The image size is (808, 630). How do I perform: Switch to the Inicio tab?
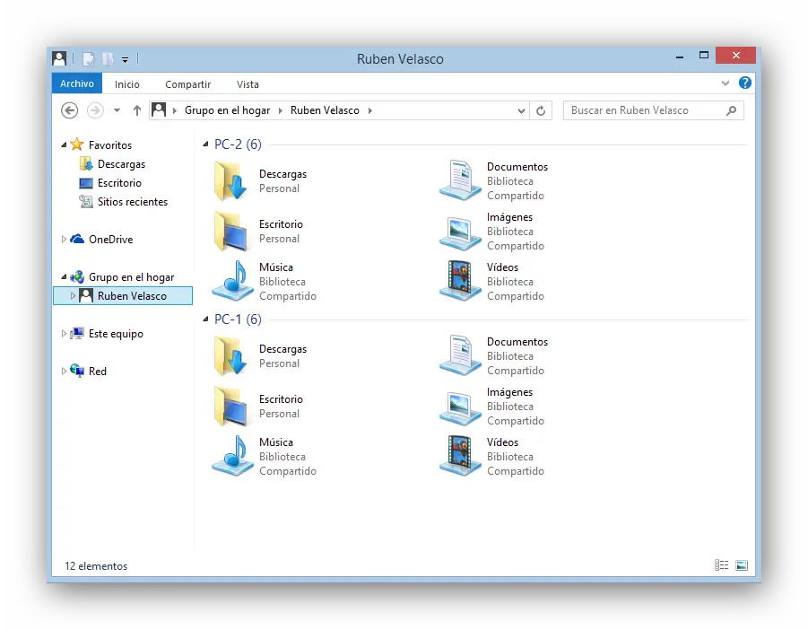(x=126, y=84)
